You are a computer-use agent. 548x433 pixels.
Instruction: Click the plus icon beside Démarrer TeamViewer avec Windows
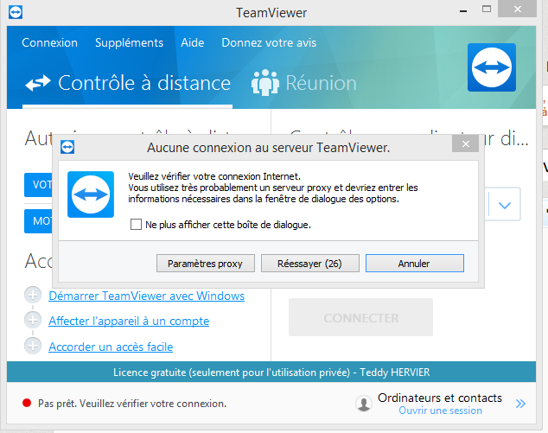pos(33,296)
